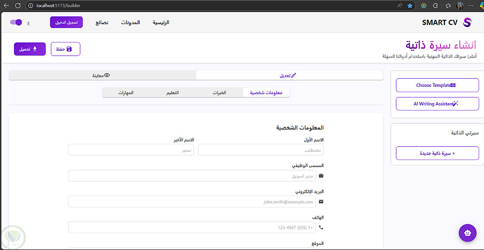Open the read aloud icon in address bar
The width and height of the screenshot is (484, 250).
[400, 5]
